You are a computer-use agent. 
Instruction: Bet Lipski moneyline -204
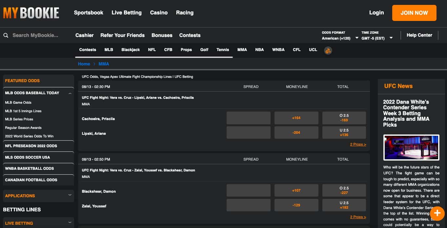click(x=296, y=132)
